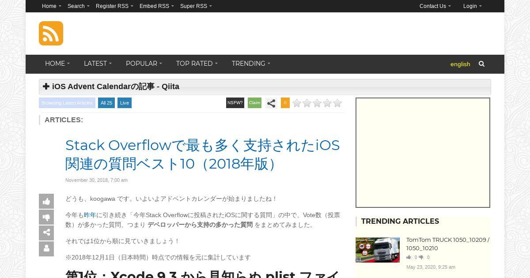Rate feed four stars
The height and width of the screenshot is (278, 530).
click(327, 103)
